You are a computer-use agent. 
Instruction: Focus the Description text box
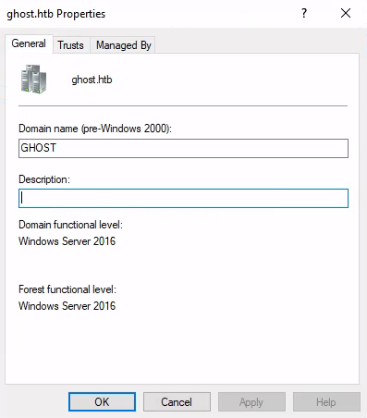(x=183, y=198)
